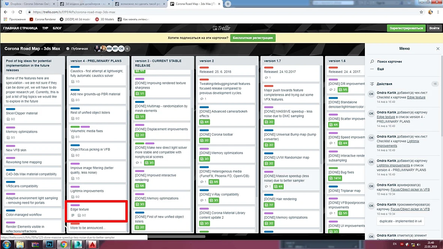Image resolution: width=443 pixels, height=249 pixels.
Task: Expand Ещё options in the menu panel
Action: (x=380, y=69)
